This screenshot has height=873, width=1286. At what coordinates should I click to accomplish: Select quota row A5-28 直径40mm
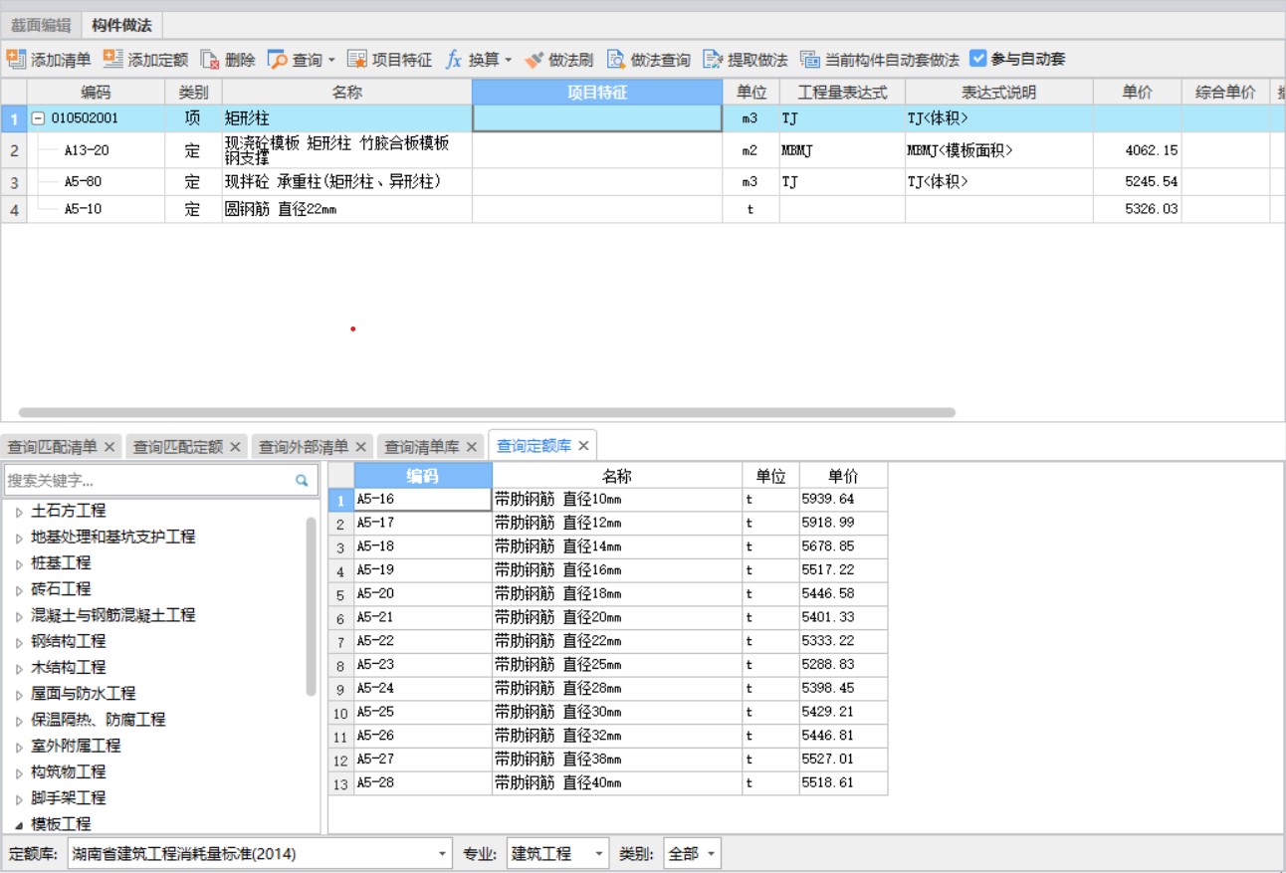pyautogui.click(x=608, y=783)
